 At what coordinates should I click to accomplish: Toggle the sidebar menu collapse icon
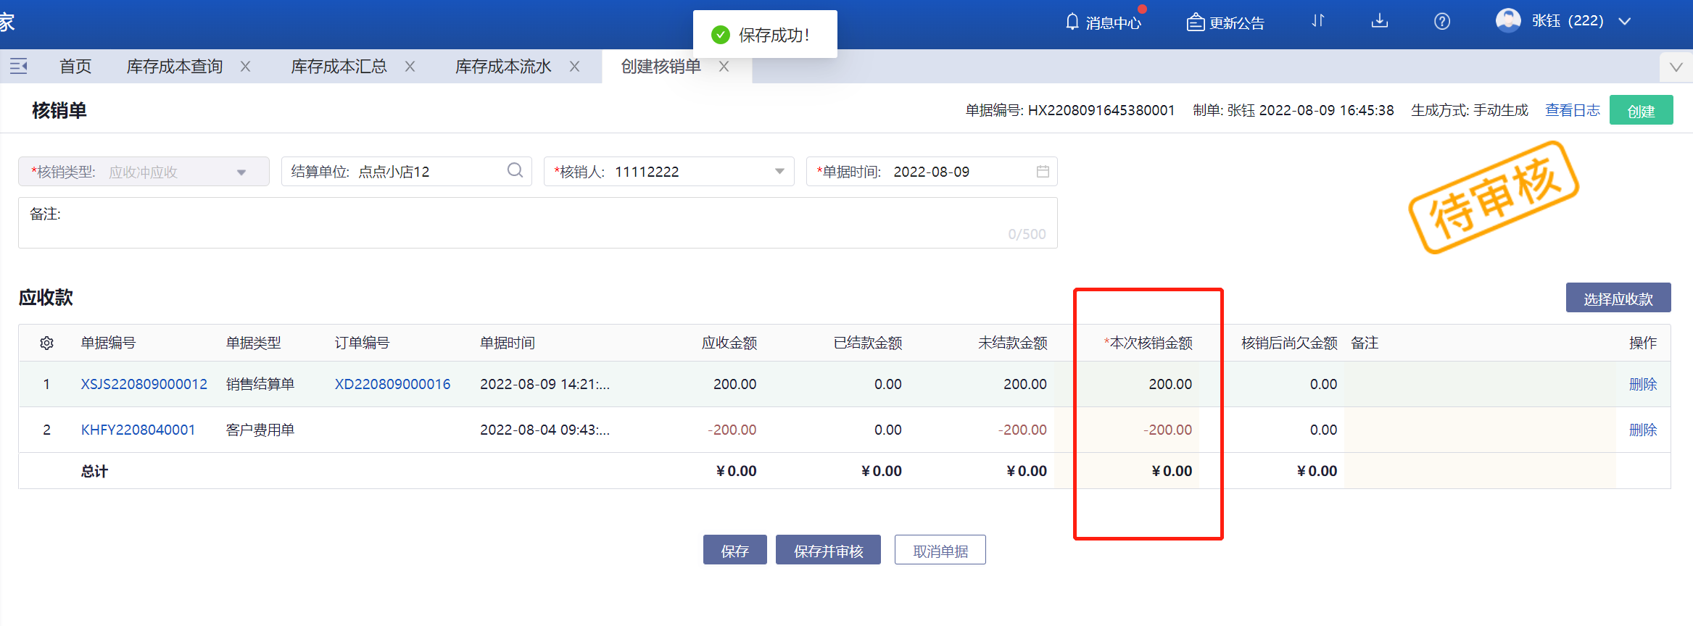[x=19, y=67]
